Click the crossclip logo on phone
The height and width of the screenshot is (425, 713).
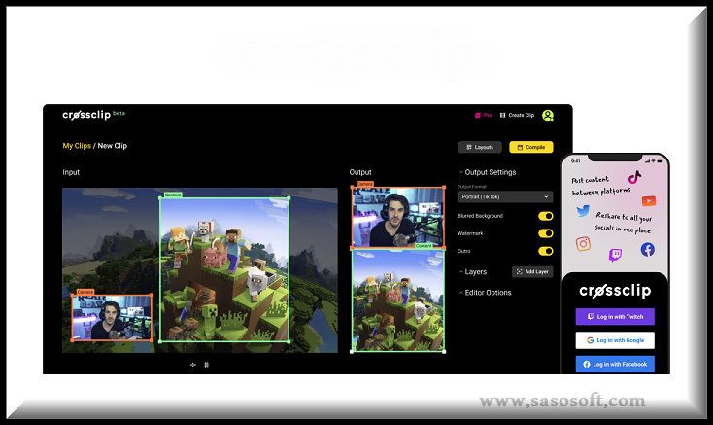coord(615,291)
